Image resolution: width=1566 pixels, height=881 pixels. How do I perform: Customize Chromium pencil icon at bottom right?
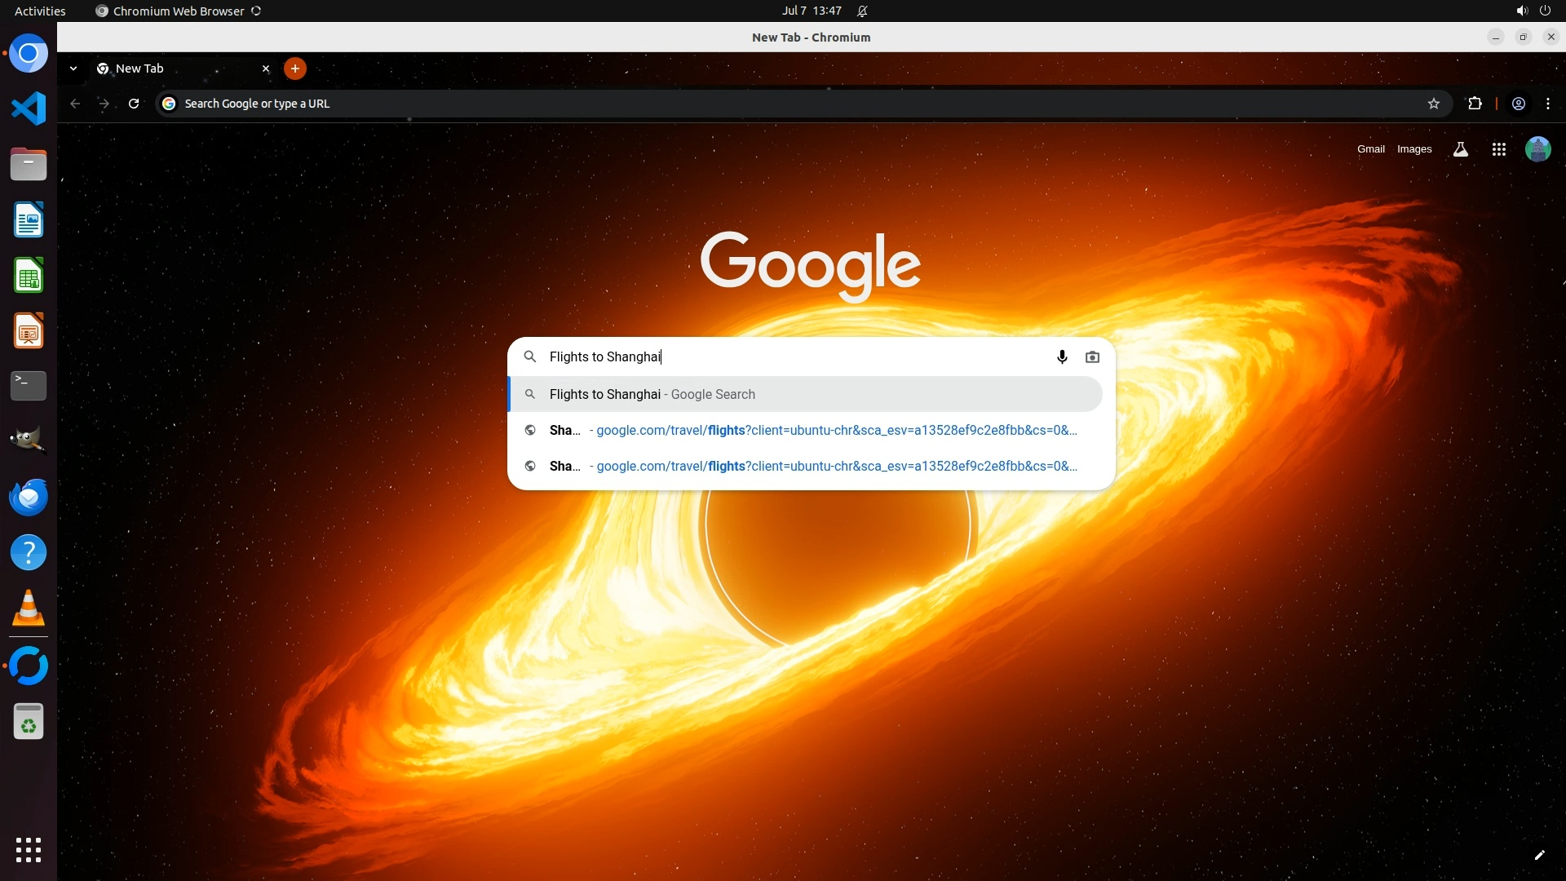click(x=1539, y=855)
